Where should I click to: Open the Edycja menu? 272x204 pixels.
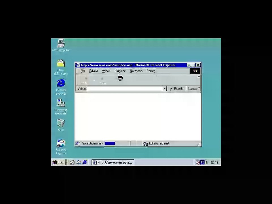tap(93, 71)
